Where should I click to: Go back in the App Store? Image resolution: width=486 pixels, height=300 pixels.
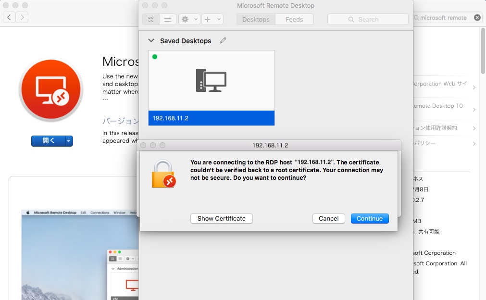(x=9, y=18)
